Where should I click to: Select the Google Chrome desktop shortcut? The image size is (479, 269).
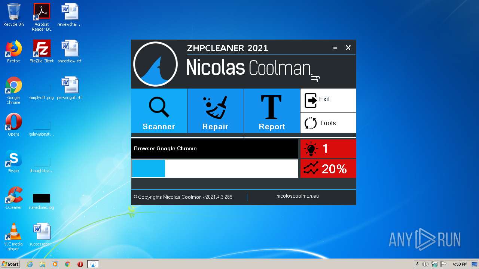(13, 90)
